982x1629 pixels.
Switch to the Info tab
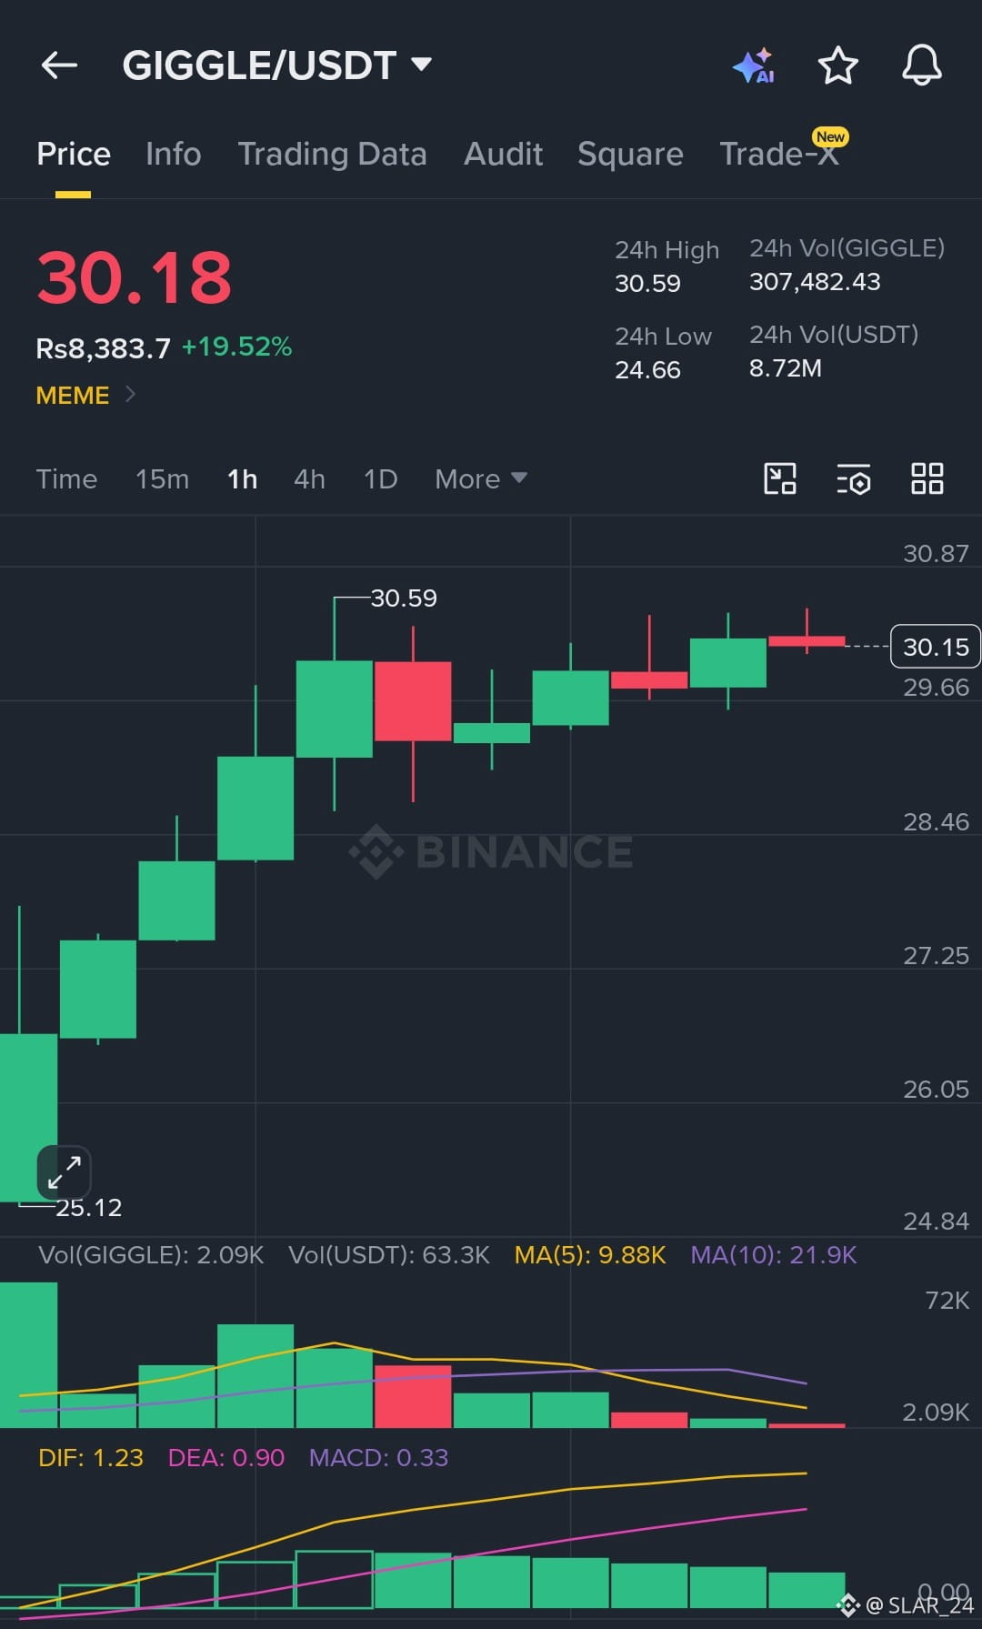pos(174,155)
